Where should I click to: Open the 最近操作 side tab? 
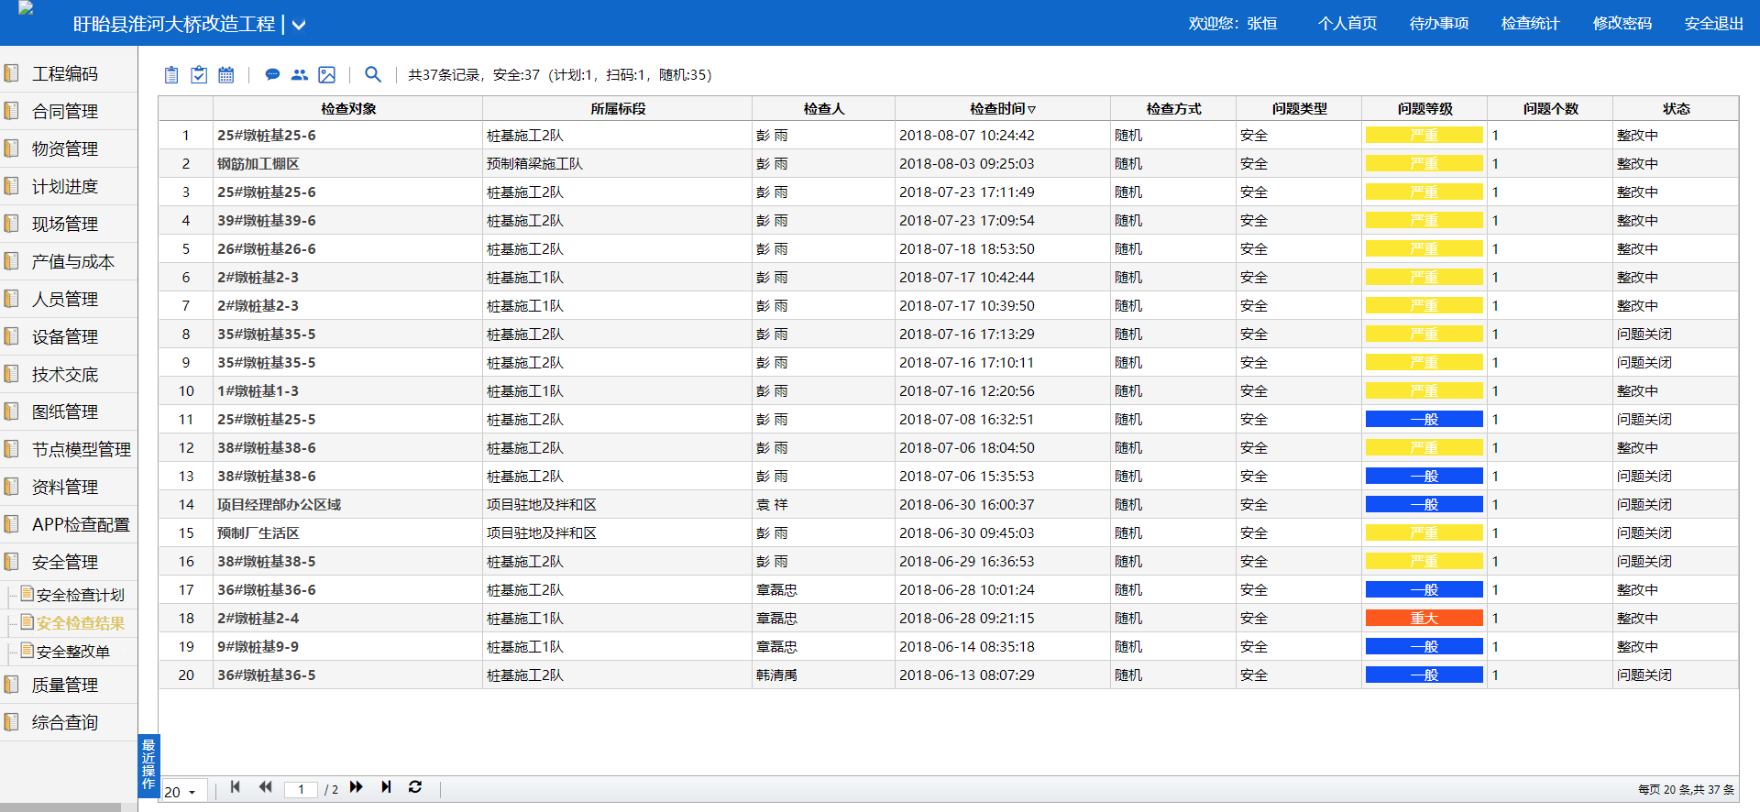coord(148,765)
